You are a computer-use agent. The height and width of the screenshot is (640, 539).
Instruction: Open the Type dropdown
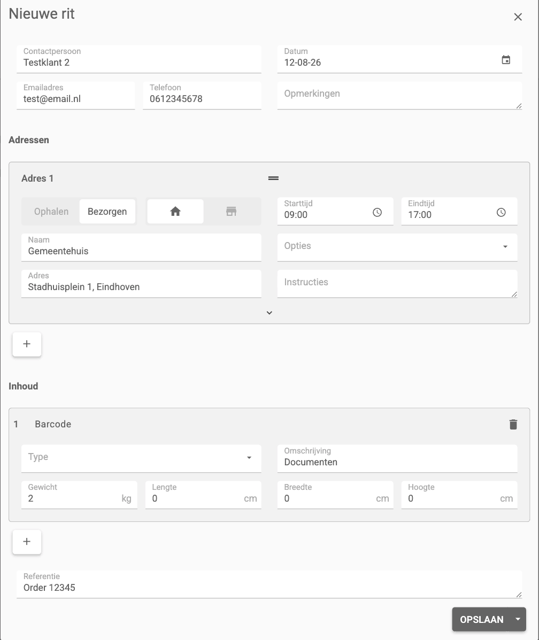tap(141, 458)
